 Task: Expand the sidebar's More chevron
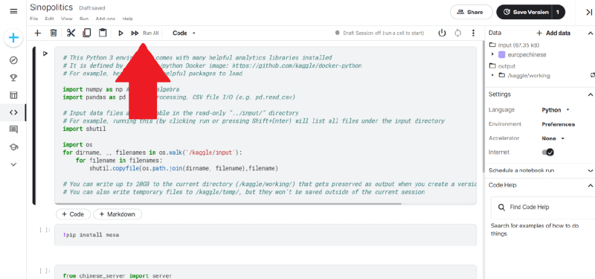(13, 164)
